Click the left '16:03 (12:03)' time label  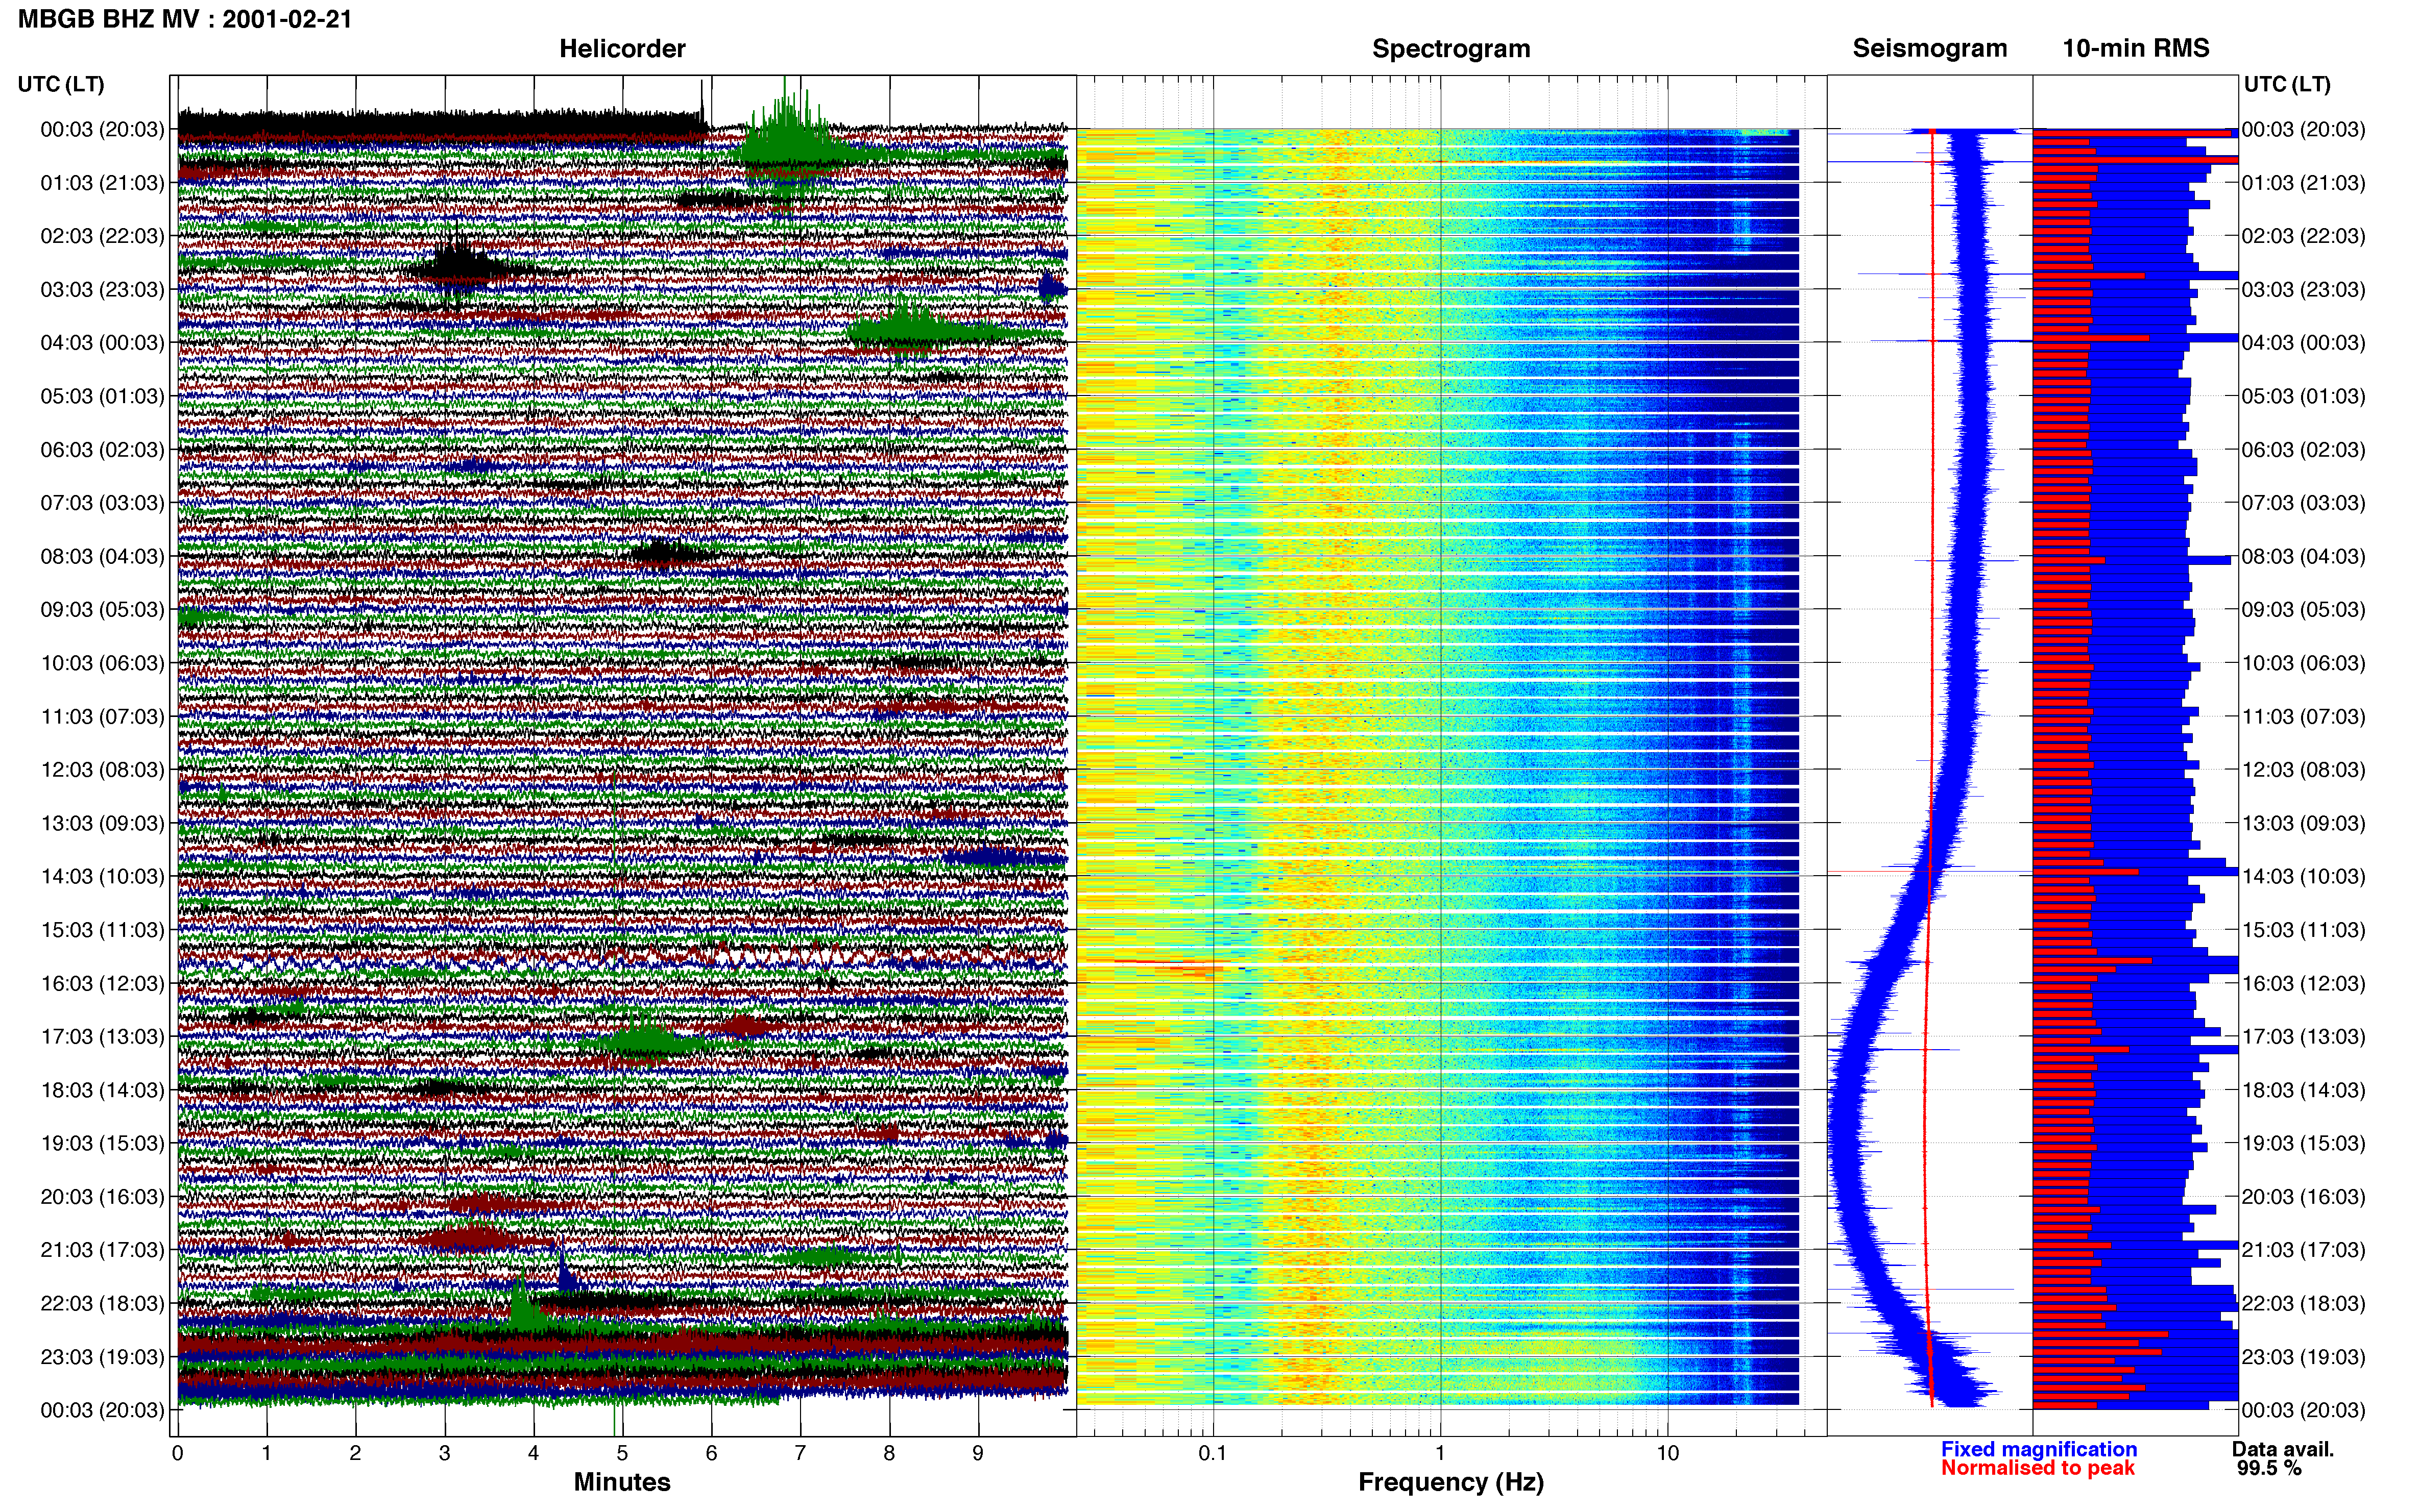[x=102, y=983]
